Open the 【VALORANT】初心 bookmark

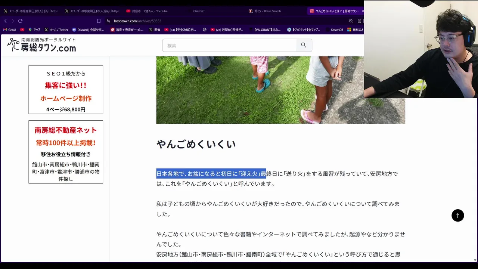click(264, 30)
